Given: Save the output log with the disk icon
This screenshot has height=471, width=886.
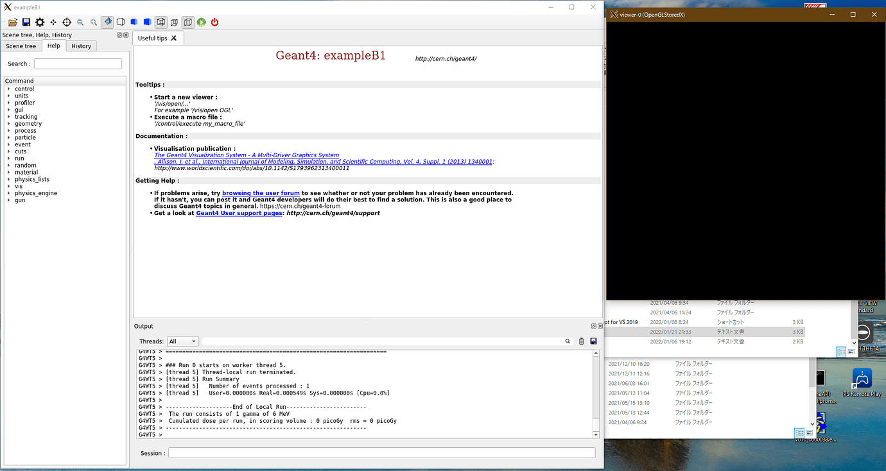Looking at the screenshot, I should pyautogui.click(x=593, y=341).
